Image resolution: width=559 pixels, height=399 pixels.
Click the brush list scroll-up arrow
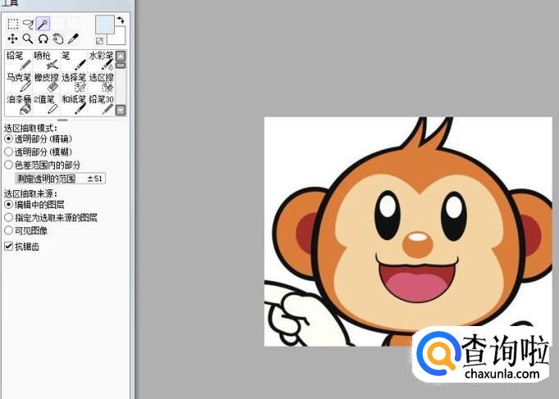pyautogui.click(x=120, y=56)
